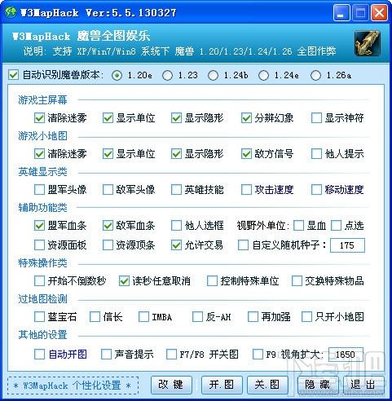Image resolution: width=392 pixels, height=401 pixels.
Task: Enable the F7/F8 开关图 checkbox
Action: [171, 355]
